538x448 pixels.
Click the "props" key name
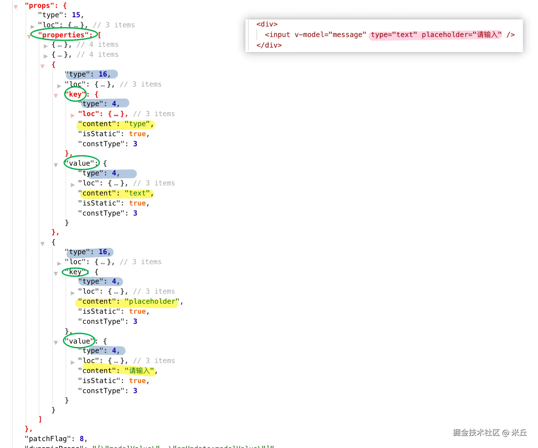point(39,6)
